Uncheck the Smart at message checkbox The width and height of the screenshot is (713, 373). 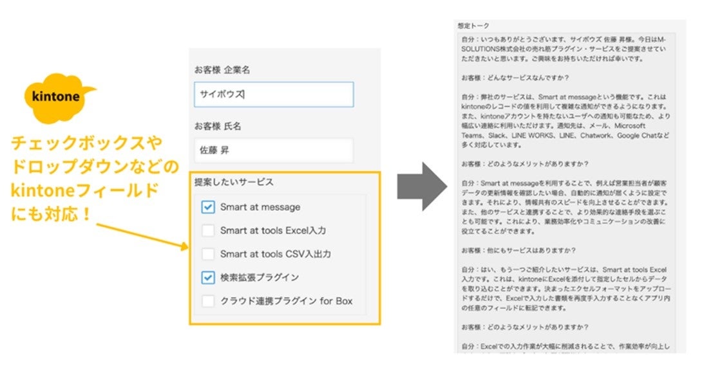tap(208, 207)
